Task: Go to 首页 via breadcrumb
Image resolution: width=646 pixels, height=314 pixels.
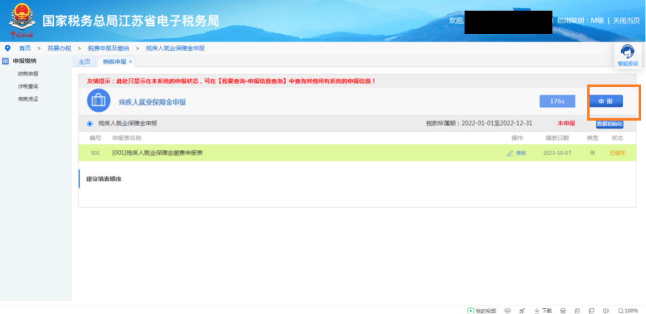Action: [25, 48]
